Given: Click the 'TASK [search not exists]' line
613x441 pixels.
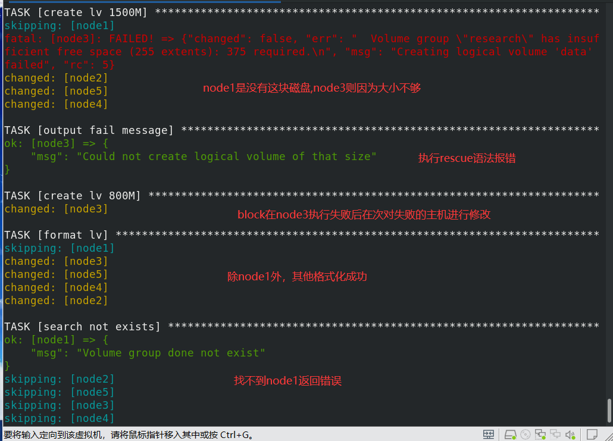Looking at the screenshot, I should coord(301,327).
